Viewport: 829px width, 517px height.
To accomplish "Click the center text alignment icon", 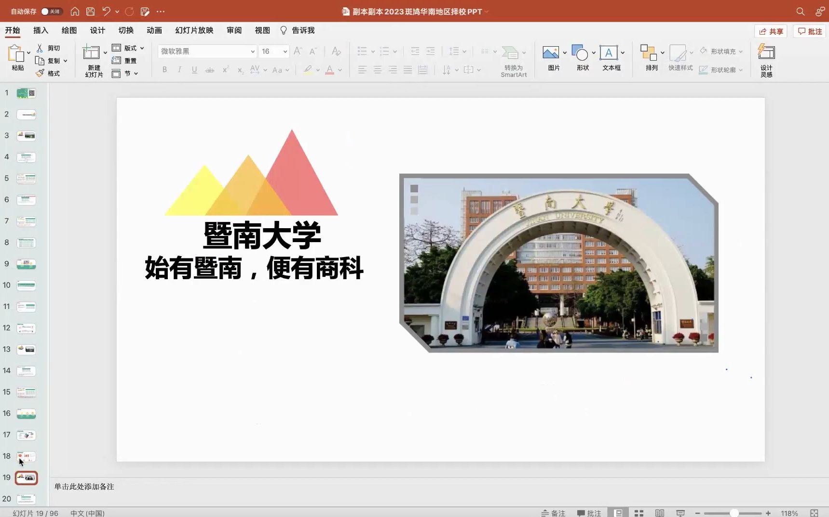I will [378, 70].
